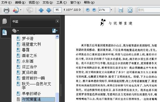Click the new bookmark icon
Viewport: 160px width, 102px height.
[x=55, y=31]
